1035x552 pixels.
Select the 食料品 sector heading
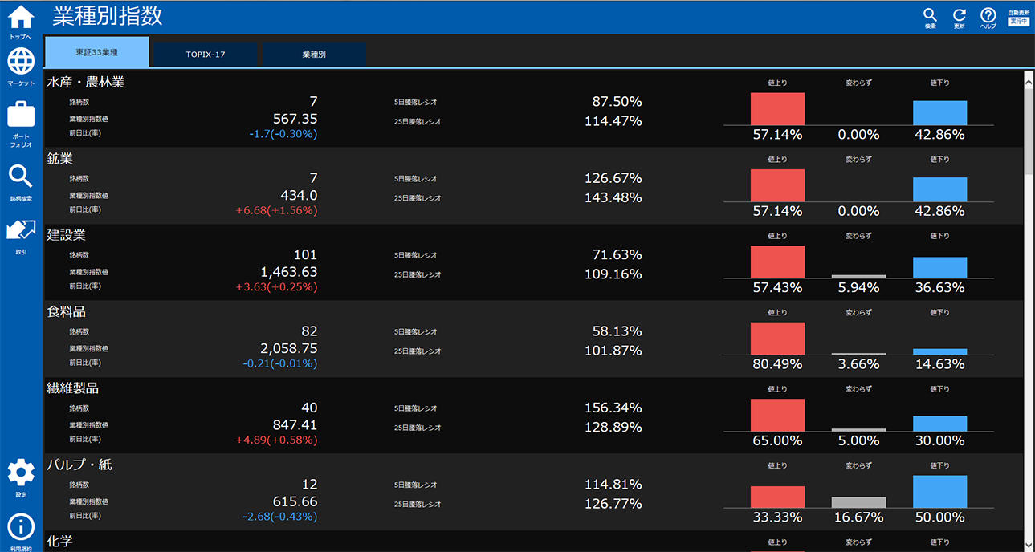[67, 312]
